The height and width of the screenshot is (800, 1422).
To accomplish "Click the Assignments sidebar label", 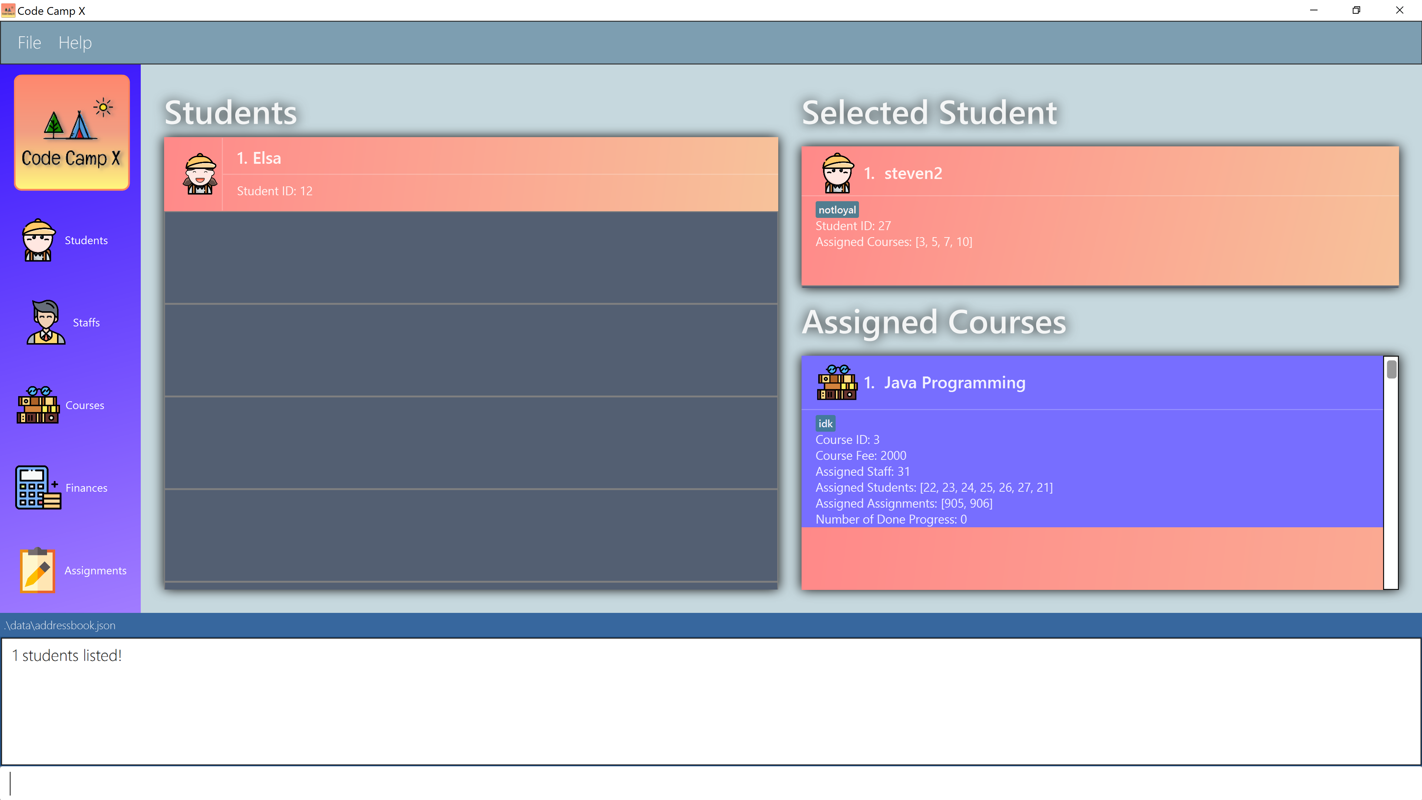I will [x=95, y=570].
